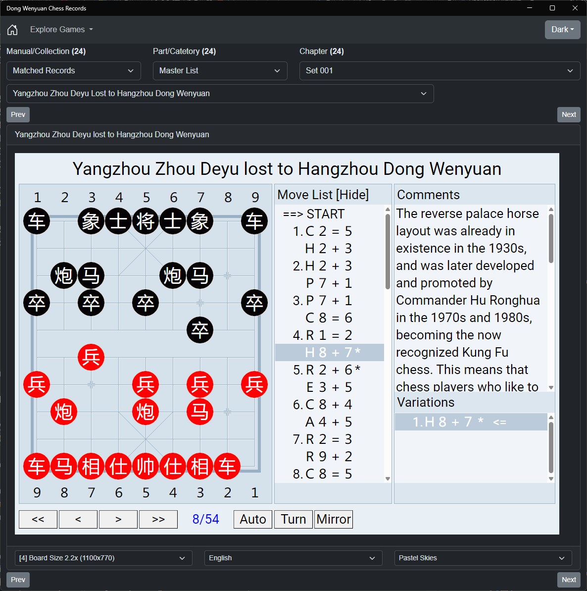This screenshot has width=587, height=591.
Task: Select variation 1.H 8 + 7 *
Action: pos(471,422)
